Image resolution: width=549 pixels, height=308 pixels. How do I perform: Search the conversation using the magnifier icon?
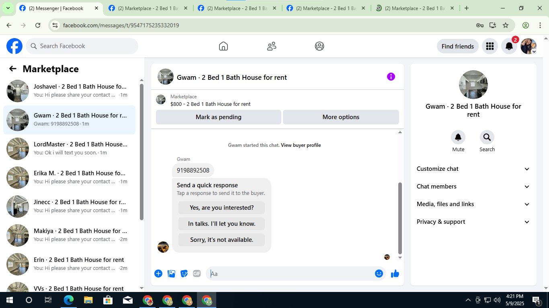point(487,137)
